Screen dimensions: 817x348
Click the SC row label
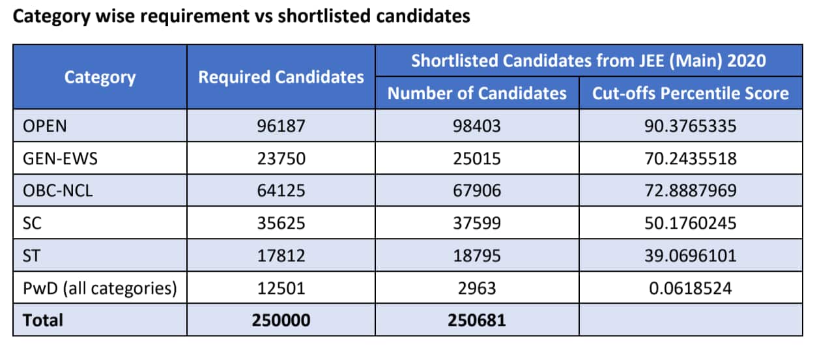(100, 223)
